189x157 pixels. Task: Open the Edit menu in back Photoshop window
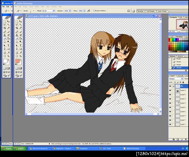click(x=8, y=7)
